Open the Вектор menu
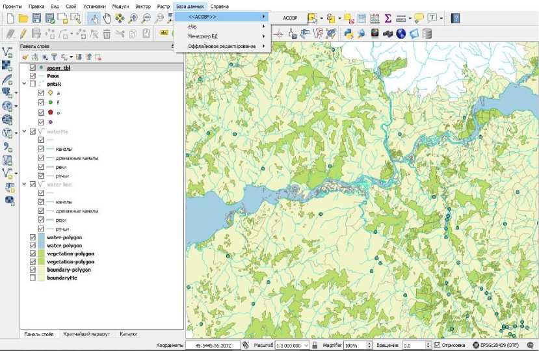The image size is (539, 351). point(142,5)
